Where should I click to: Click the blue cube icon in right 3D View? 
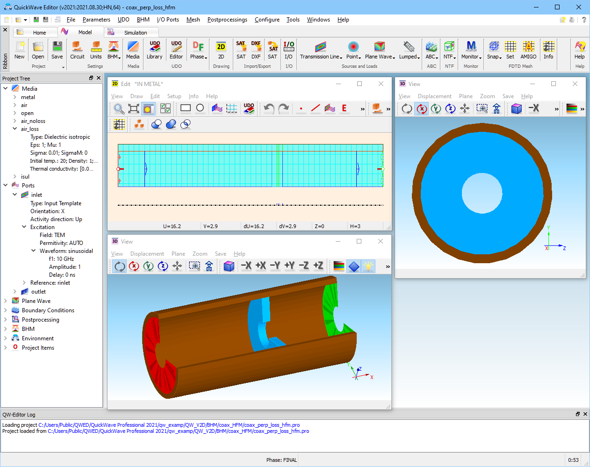[516, 109]
